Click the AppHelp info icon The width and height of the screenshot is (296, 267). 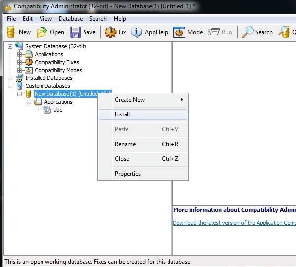pos(136,32)
